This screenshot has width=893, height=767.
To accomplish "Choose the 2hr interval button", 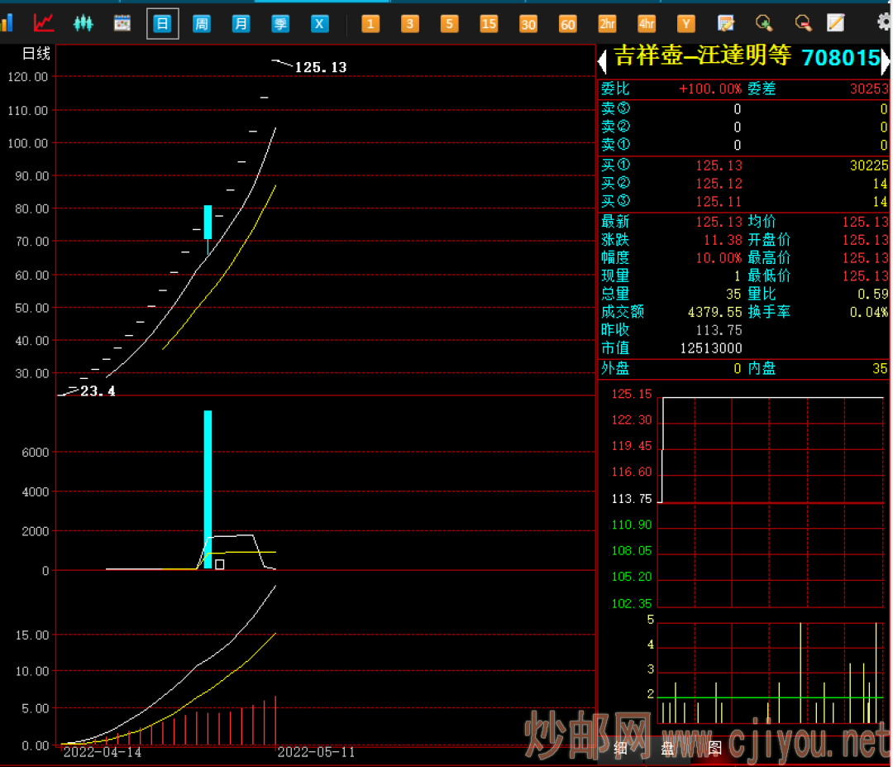I will pyautogui.click(x=607, y=23).
